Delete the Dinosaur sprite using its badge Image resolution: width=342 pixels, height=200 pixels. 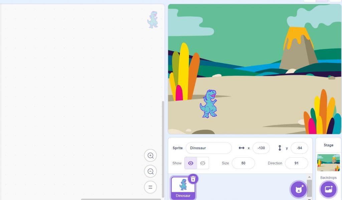point(193,179)
